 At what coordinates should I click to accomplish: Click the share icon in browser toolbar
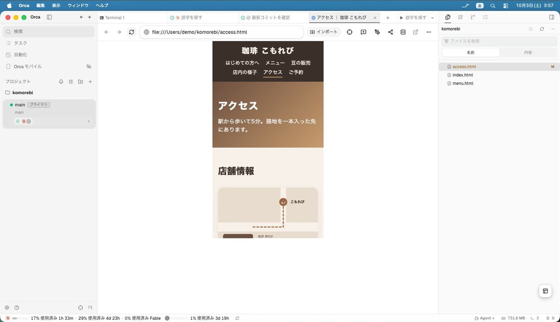[390, 32]
